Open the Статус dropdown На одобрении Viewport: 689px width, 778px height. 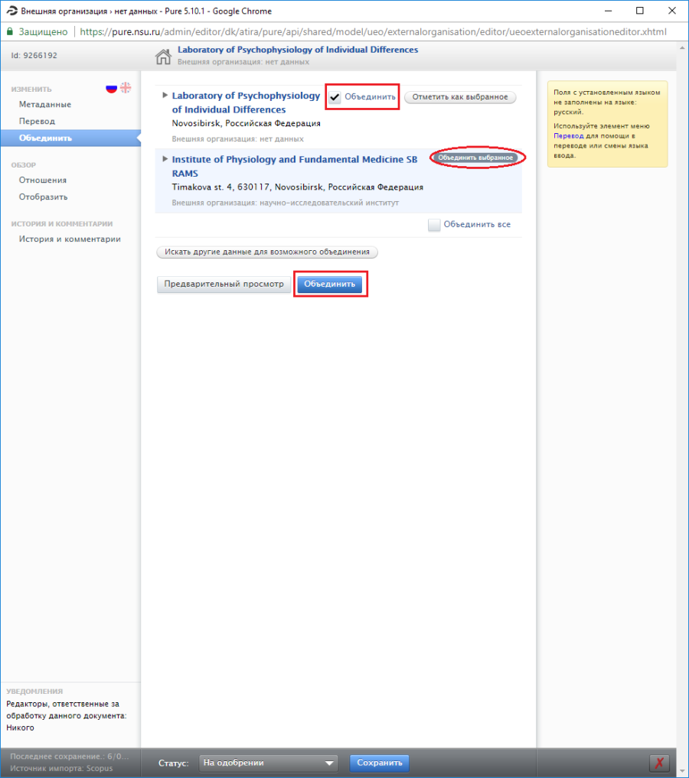click(x=268, y=763)
